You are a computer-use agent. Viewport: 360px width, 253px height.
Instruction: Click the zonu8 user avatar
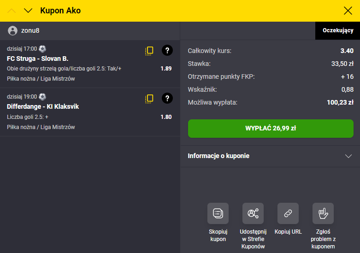tap(12, 30)
